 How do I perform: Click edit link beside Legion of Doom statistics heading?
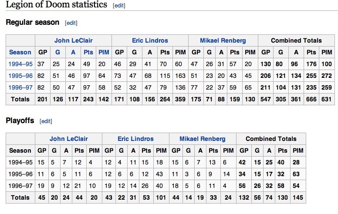(x=120, y=6)
